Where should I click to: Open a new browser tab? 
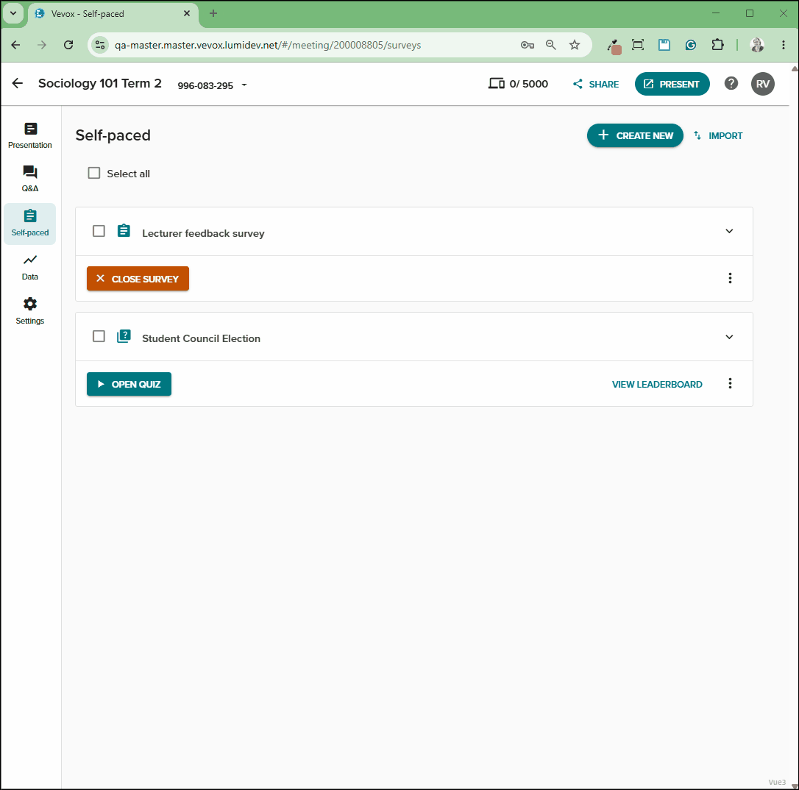(213, 13)
